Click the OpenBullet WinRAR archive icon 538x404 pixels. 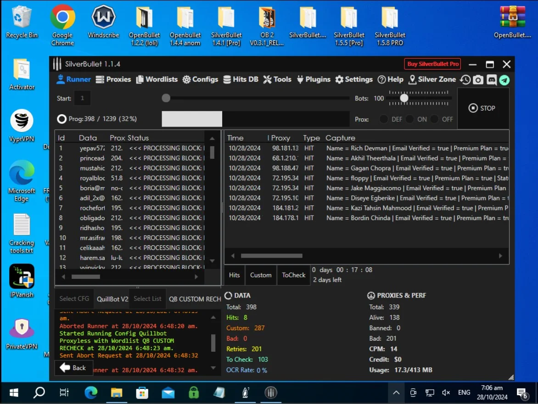pyautogui.click(x=512, y=22)
